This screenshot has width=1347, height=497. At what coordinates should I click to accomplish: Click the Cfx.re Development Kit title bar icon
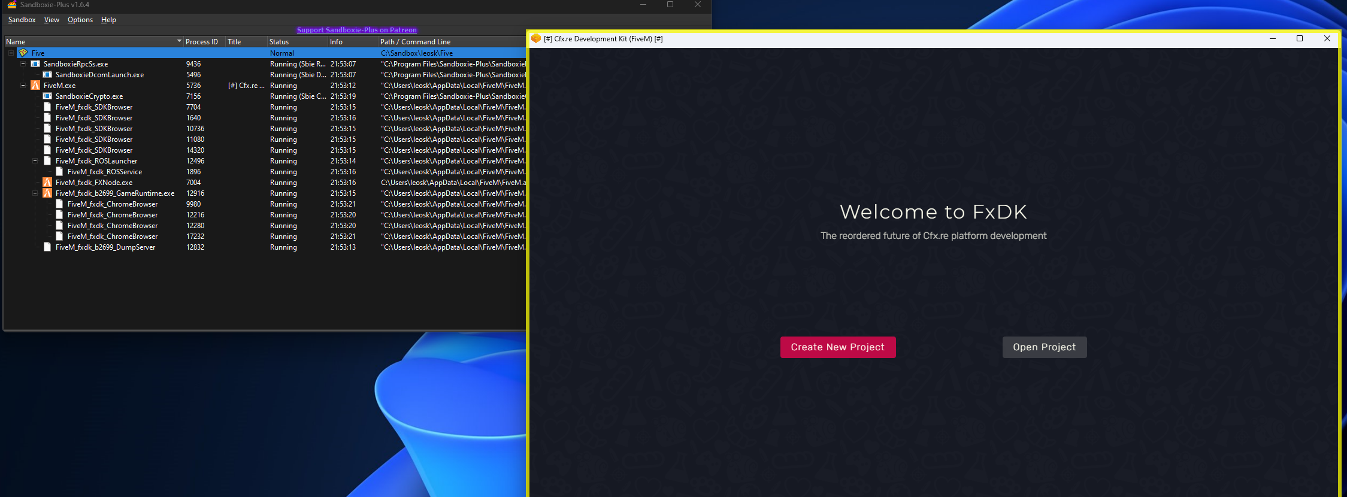[x=536, y=38]
